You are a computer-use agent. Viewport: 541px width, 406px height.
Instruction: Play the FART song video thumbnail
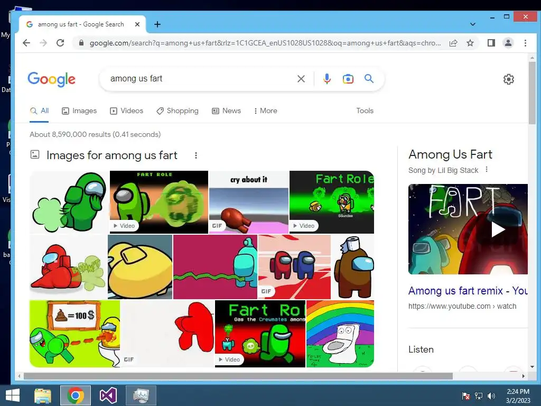[468, 229]
